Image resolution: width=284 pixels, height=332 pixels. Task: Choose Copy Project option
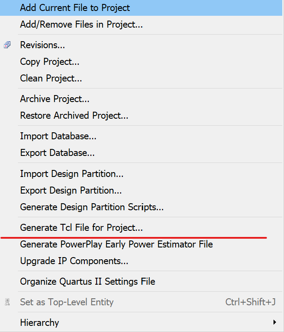tap(49, 62)
